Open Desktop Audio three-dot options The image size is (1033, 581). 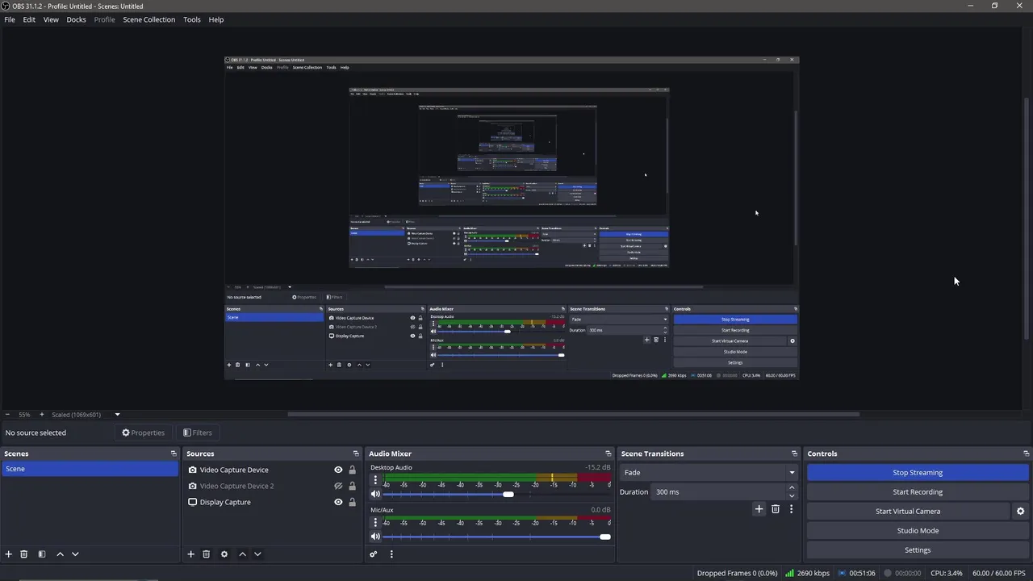click(x=375, y=479)
